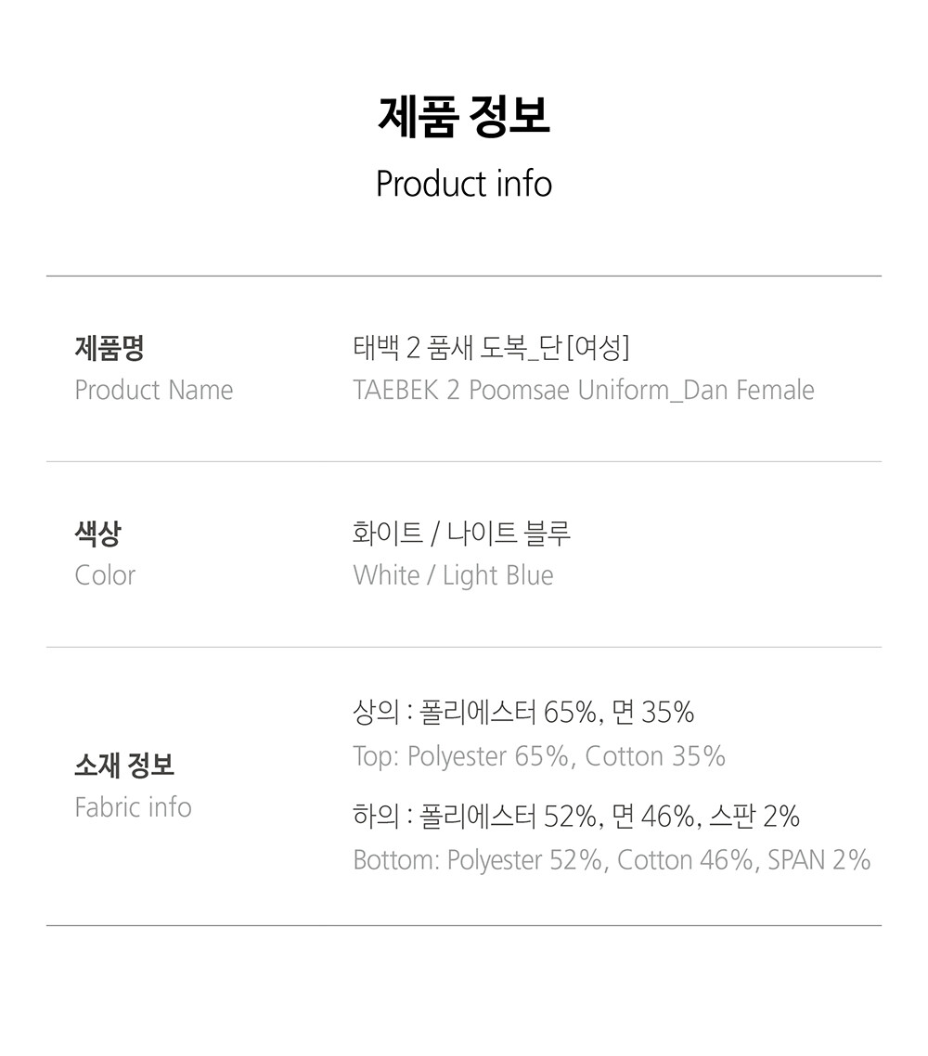928x1056 pixels.
Task: Select the 'Fabric info' English label
Action: [x=133, y=807]
